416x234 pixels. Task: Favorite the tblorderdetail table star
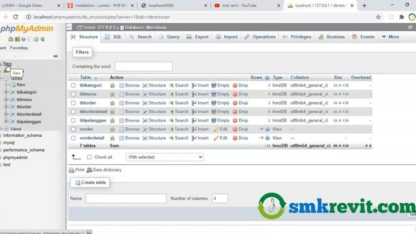(x=112, y=112)
